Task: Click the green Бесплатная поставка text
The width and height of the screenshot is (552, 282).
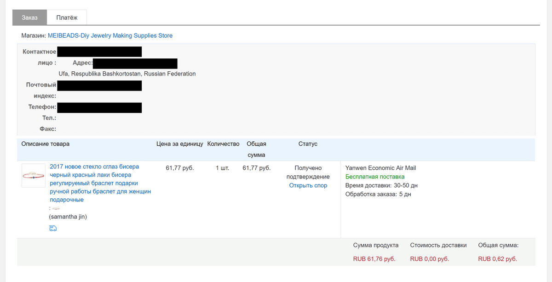Action: (375, 177)
